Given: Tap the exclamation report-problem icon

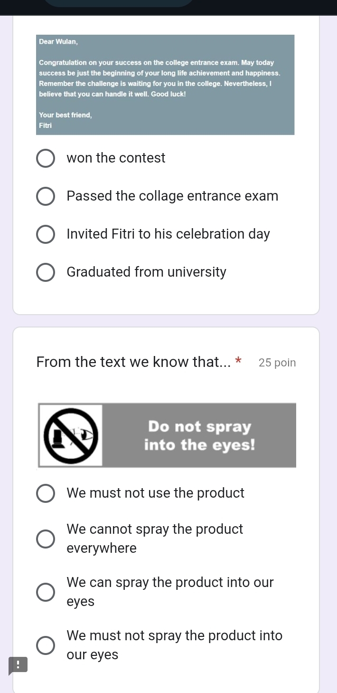Looking at the screenshot, I should (18, 664).
